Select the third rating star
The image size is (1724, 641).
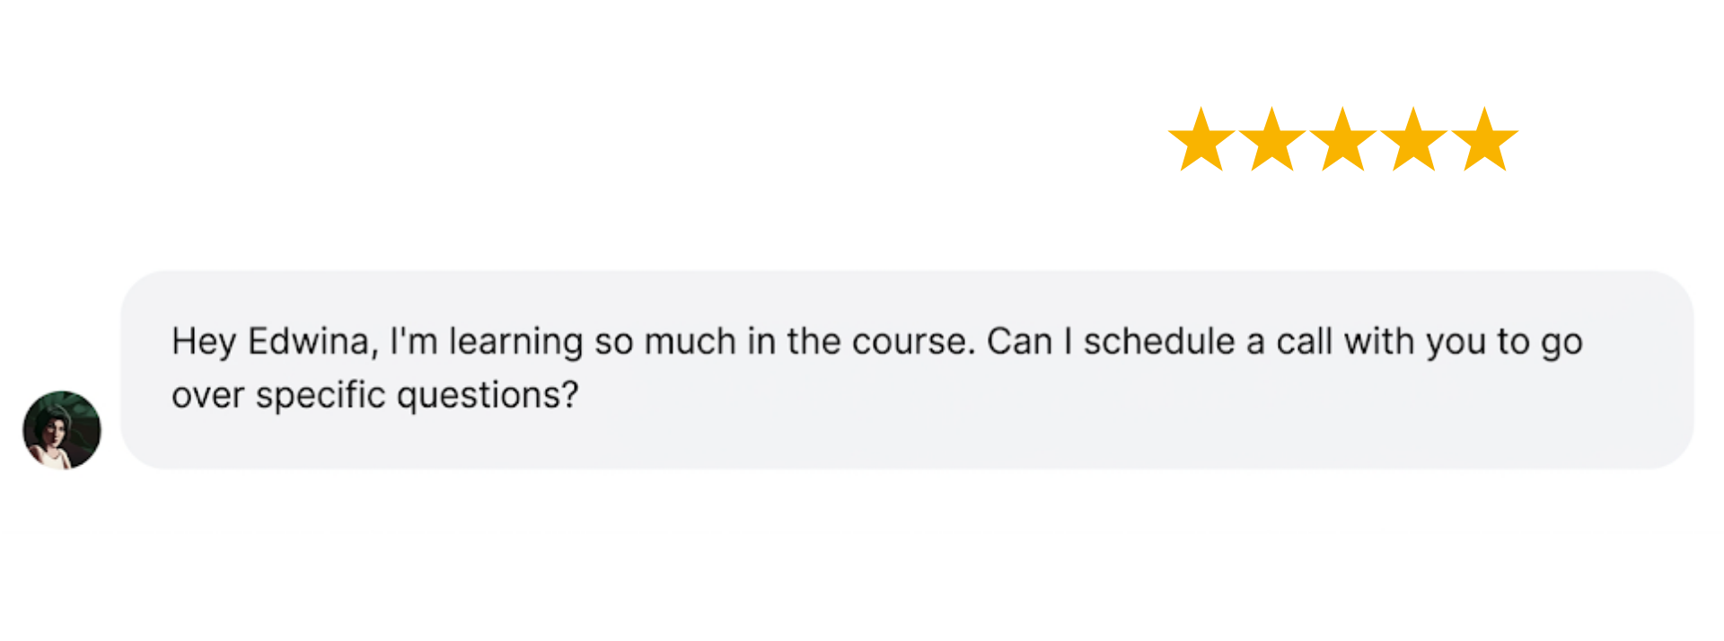pos(1343,141)
